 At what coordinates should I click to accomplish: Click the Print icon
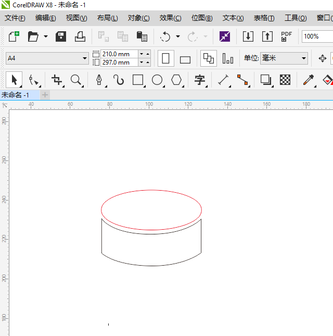(80, 36)
